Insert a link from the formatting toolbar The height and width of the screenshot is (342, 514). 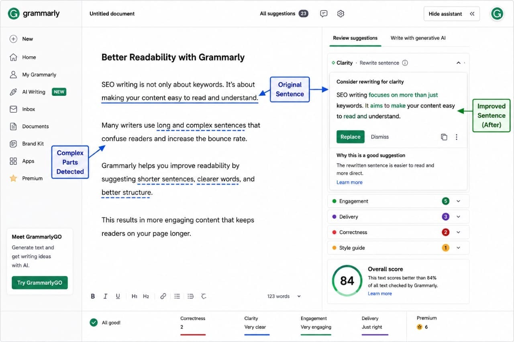[x=163, y=296]
